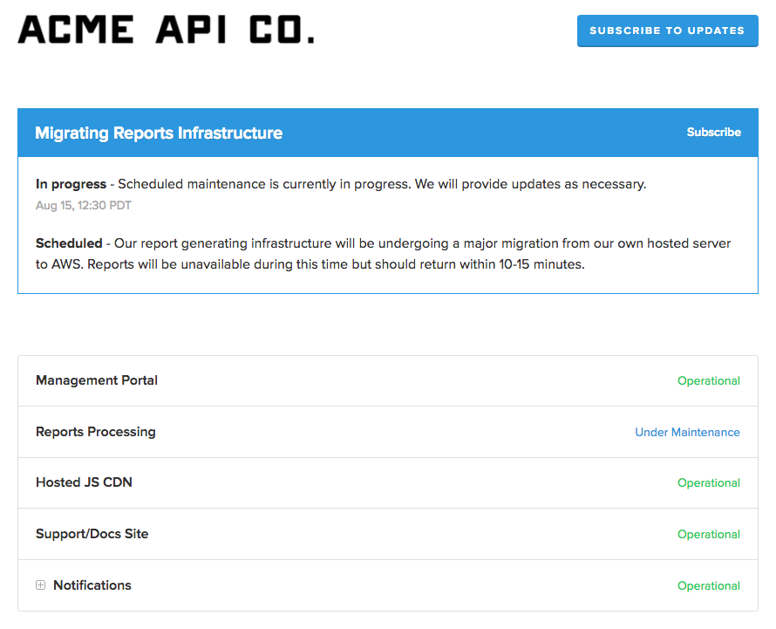Select the Management Portal component name

coord(97,380)
